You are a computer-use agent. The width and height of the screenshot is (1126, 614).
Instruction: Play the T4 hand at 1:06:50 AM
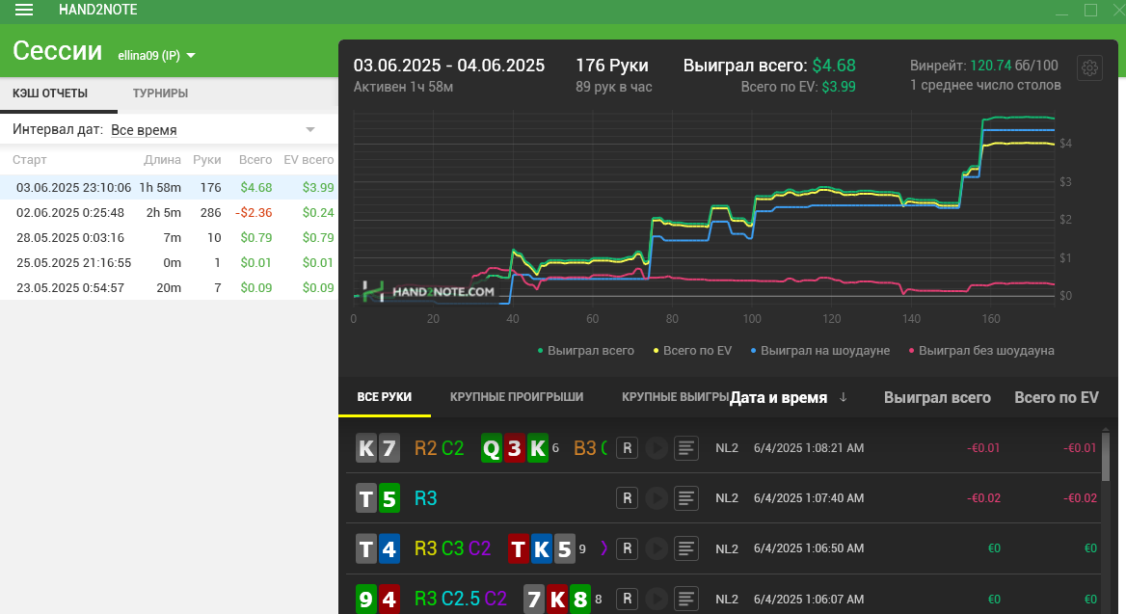pyautogui.click(x=657, y=548)
